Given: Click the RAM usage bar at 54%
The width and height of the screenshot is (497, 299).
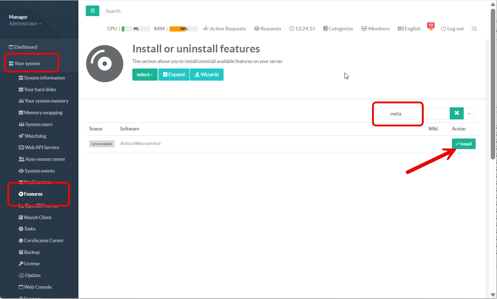Looking at the screenshot, I should [183, 29].
